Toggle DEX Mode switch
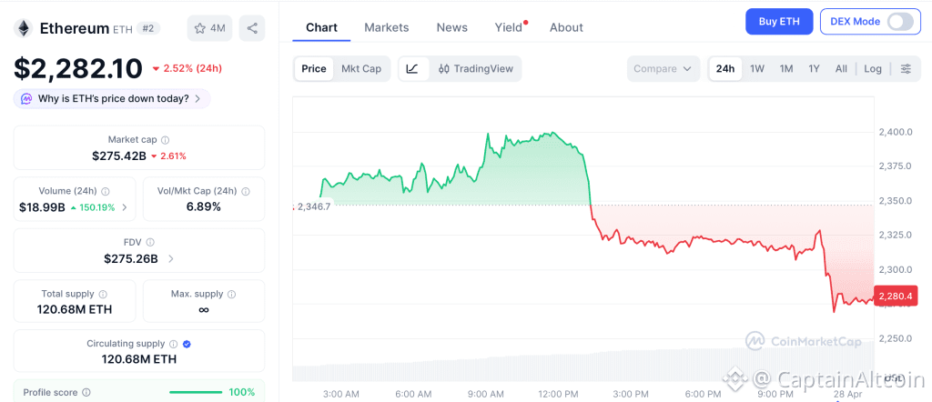The height and width of the screenshot is (402, 932). pyautogui.click(x=899, y=21)
